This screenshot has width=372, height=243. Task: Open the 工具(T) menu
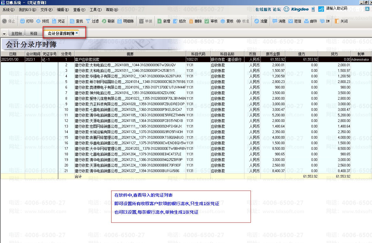[95, 10]
